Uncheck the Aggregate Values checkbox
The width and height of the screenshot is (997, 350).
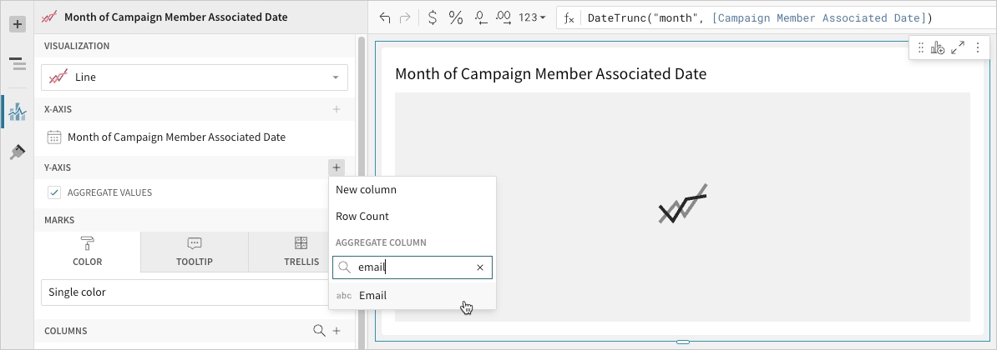[x=54, y=192]
